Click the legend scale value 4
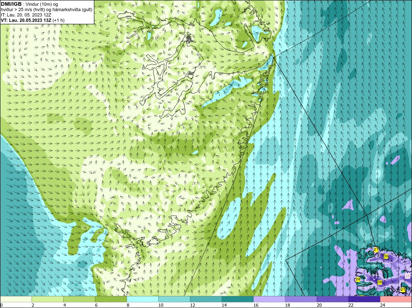The height and width of the screenshot is (308, 412). coord(65,305)
